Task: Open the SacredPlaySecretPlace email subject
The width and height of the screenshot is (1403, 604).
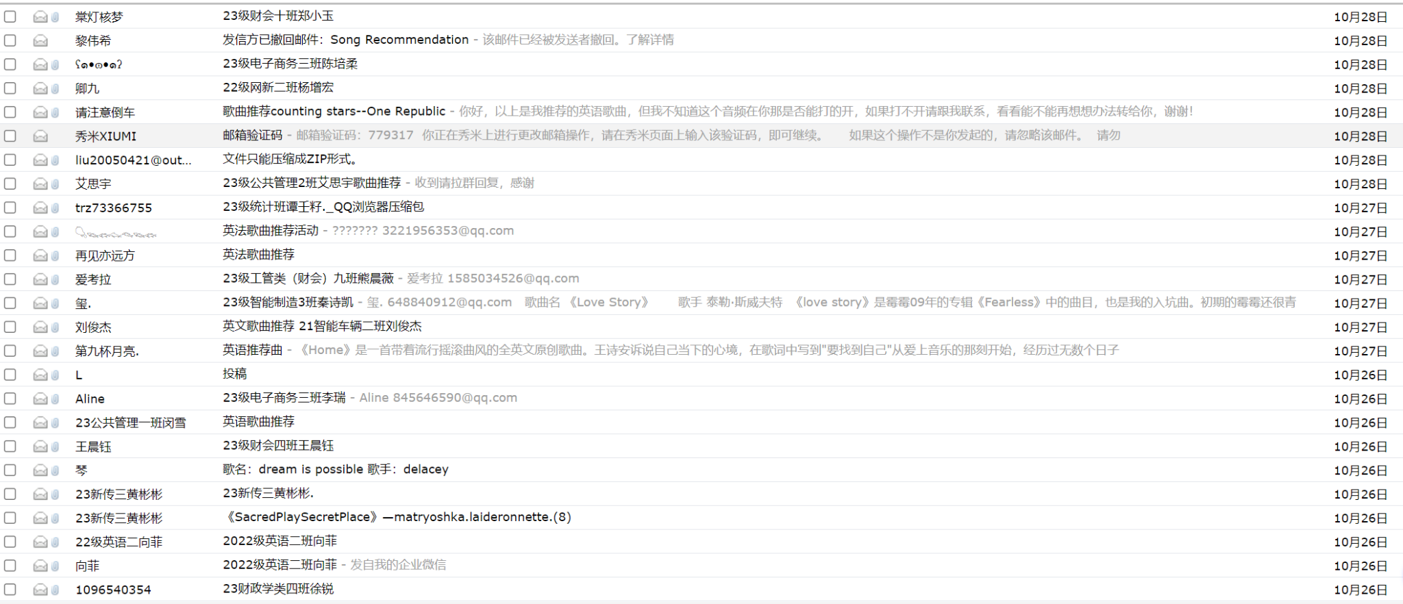Action: click(397, 518)
